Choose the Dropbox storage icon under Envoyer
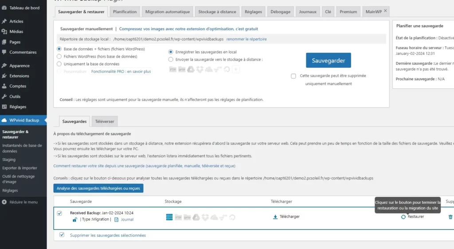The height and width of the screenshot is (249, 454). pyautogui.click(x=200, y=70)
